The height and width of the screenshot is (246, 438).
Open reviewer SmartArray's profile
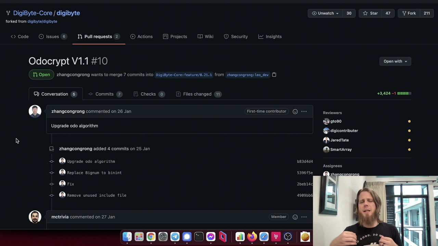pos(341,149)
